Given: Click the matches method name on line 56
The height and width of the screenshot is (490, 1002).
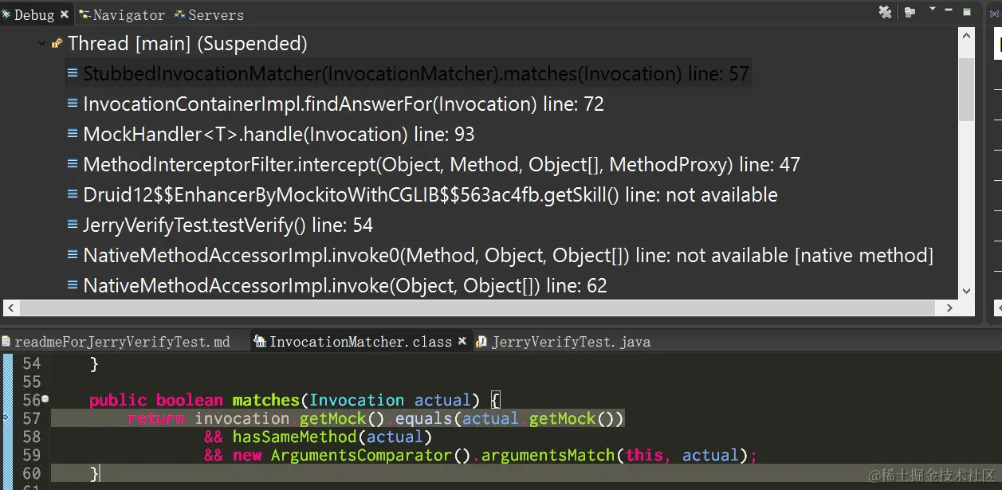Looking at the screenshot, I should pos(265,400).
